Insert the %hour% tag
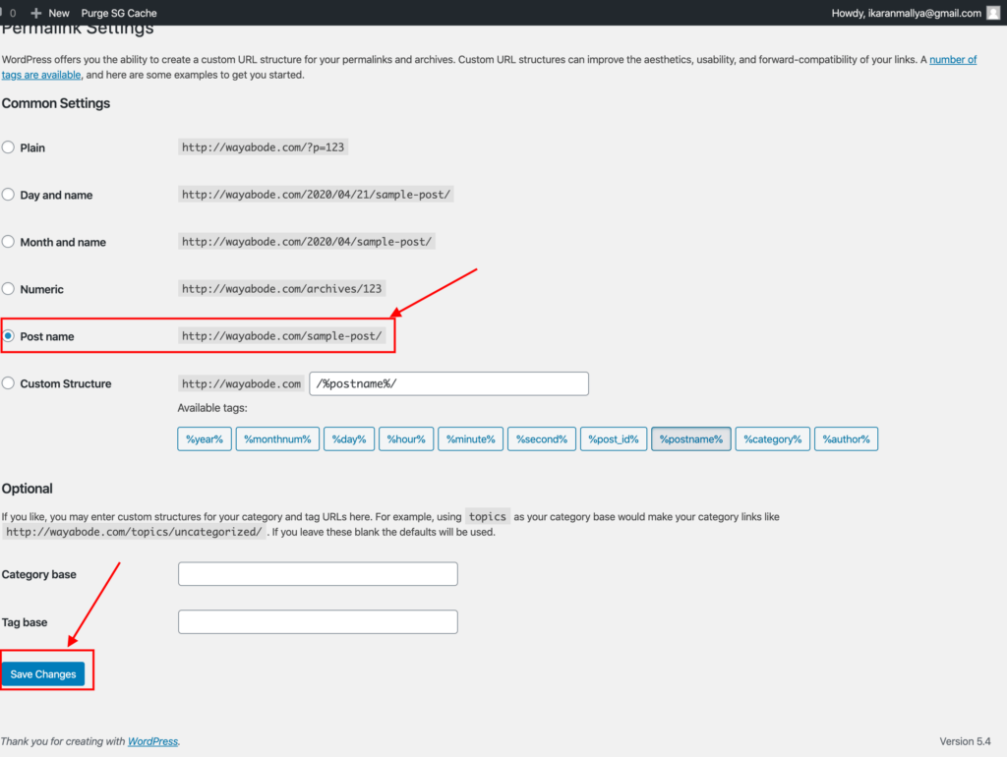This screenshot has height=757, width=1007. point(406,439)
